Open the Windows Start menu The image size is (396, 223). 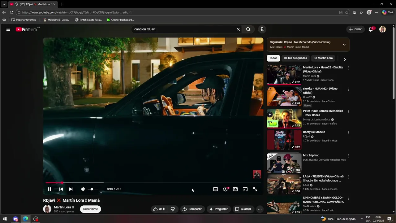pos(5,219)
